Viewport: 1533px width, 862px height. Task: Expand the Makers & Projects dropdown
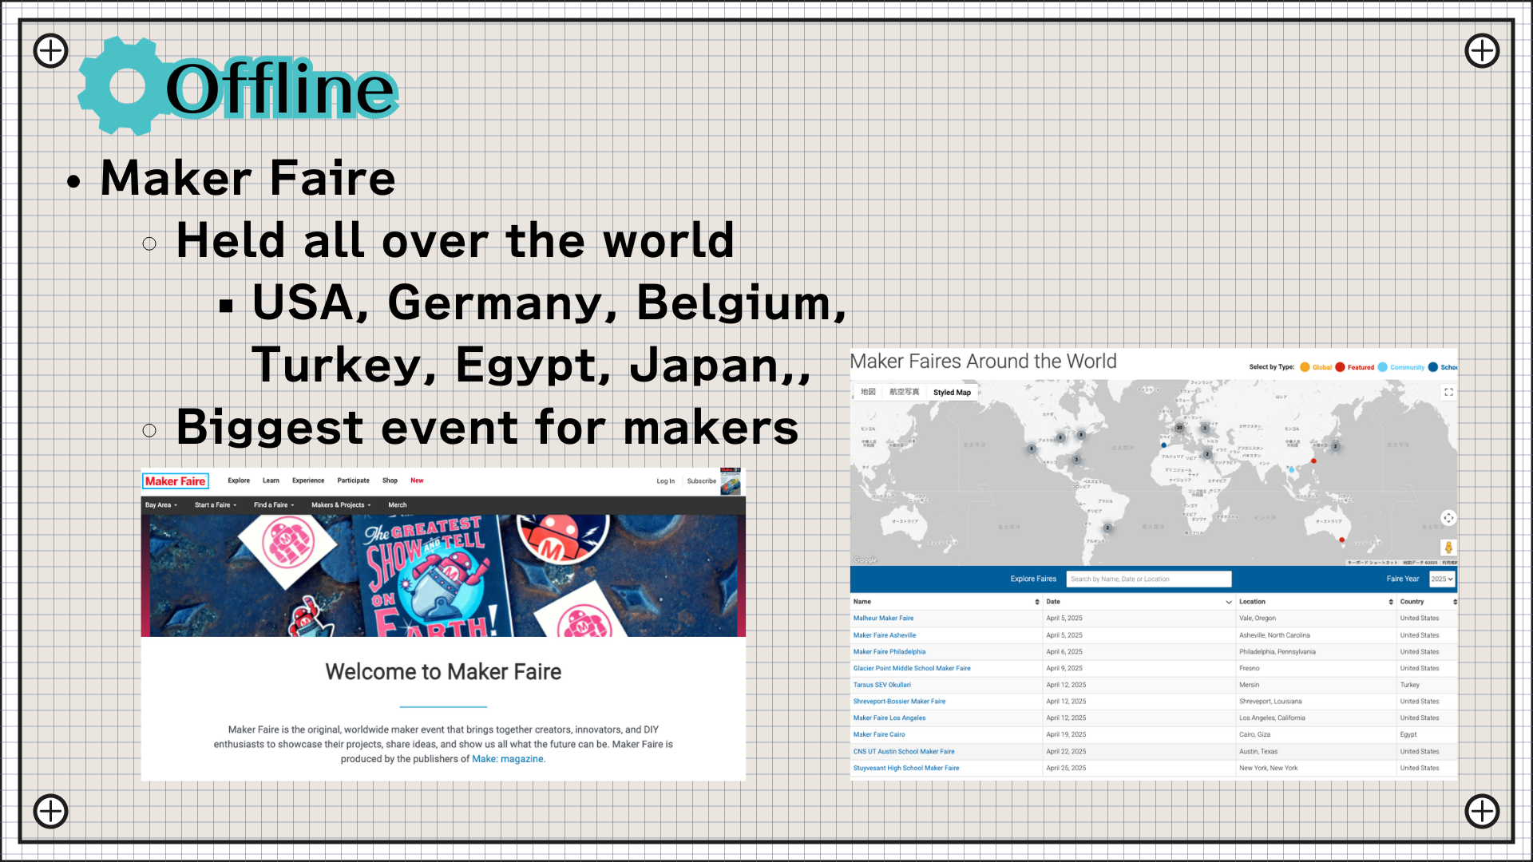coord(341,505)
